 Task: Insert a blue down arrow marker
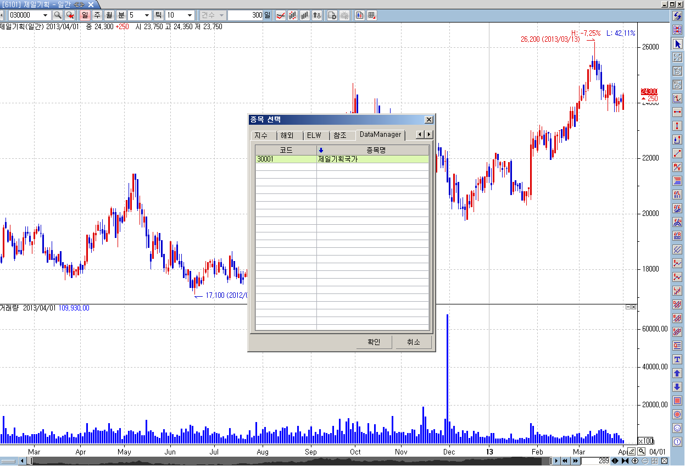677,387
